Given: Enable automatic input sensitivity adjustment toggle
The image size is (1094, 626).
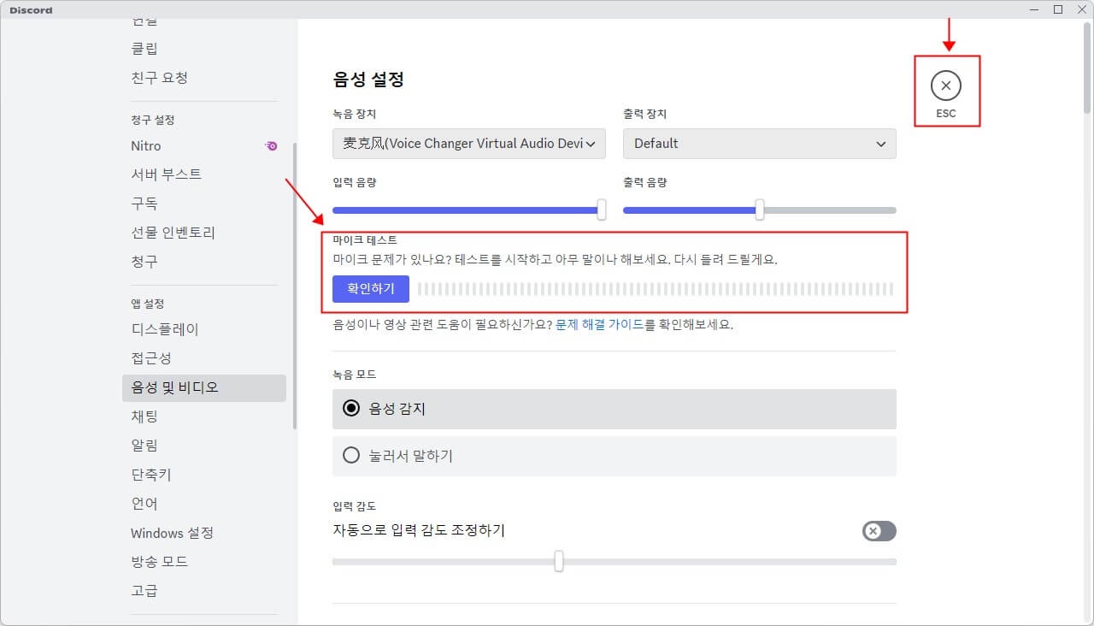Looking at the screenshot, I should click(x=879, y=531).
